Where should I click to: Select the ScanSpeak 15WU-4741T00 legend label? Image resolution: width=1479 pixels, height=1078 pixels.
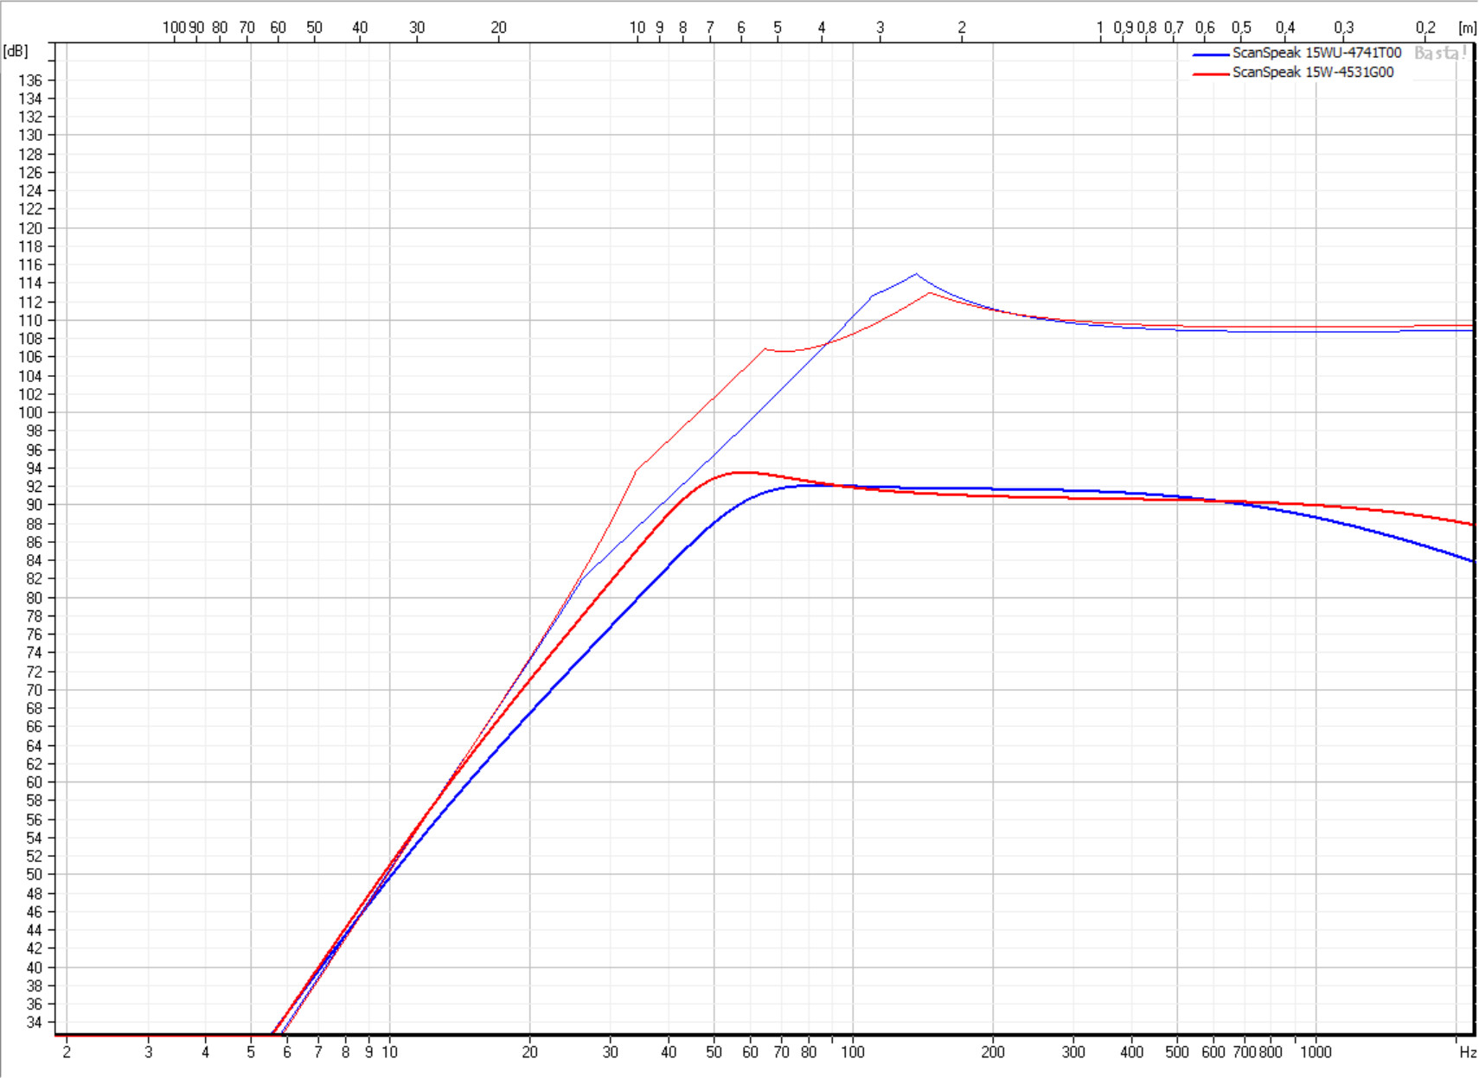click(1316, 53)
